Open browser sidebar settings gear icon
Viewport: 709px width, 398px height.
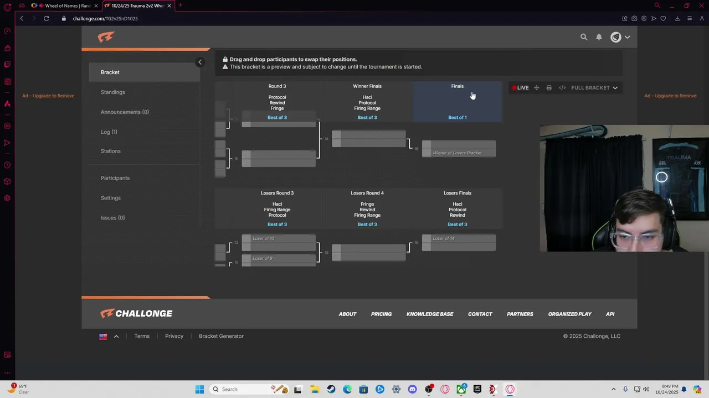tap(7, 198)
